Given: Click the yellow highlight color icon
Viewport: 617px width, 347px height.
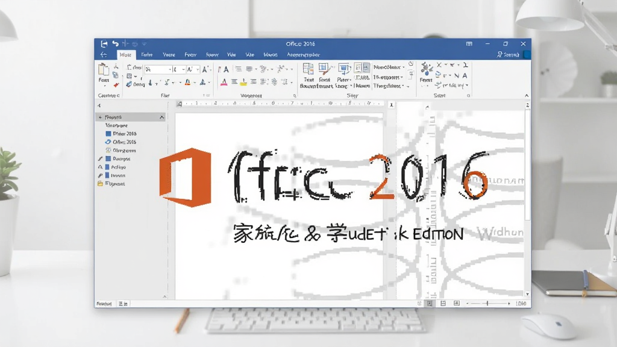Looking at the screenshot, I should click(x=243, y=82).
